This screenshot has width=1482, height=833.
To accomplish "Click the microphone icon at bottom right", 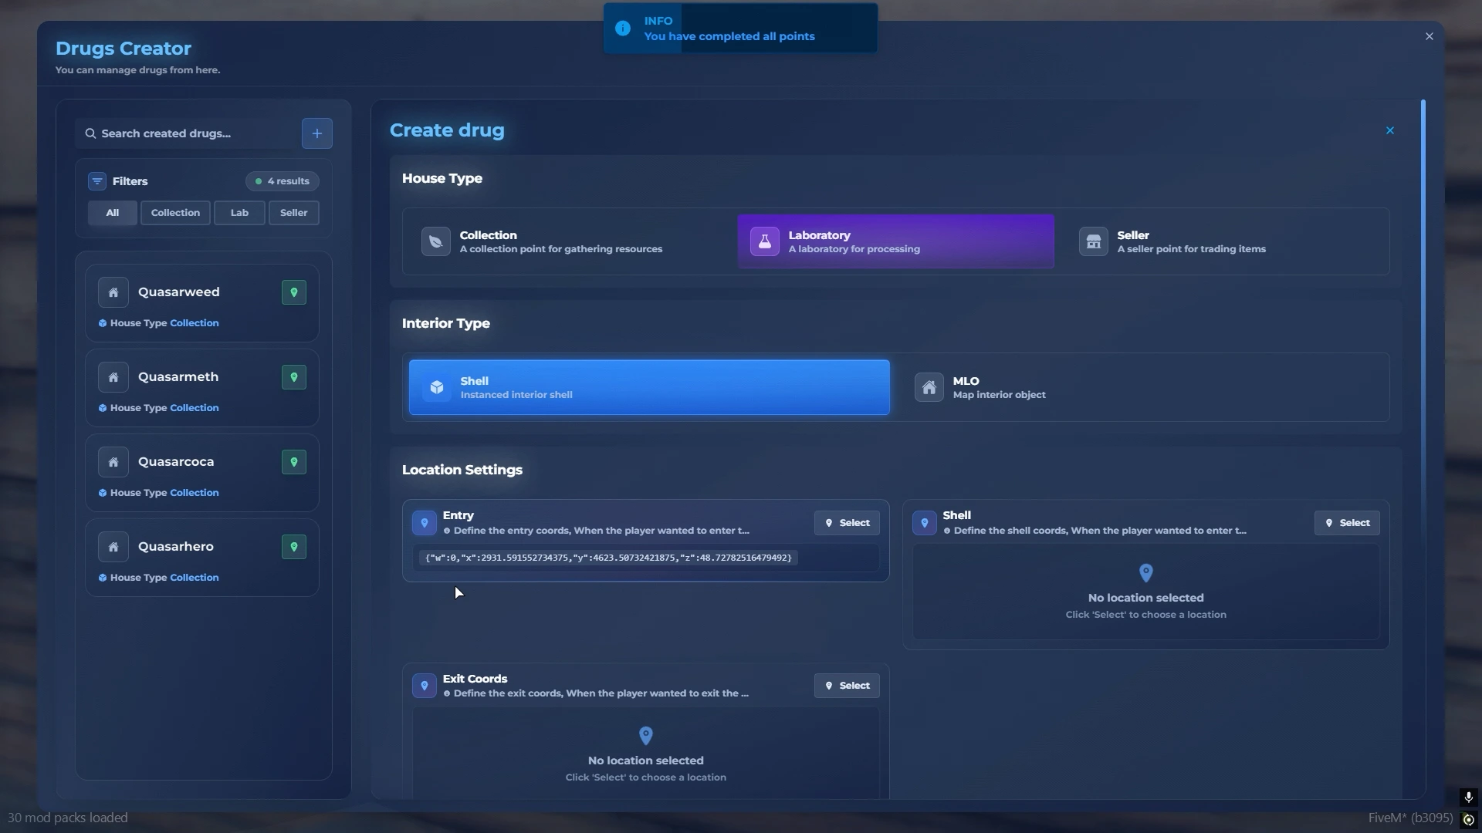I will point(1469,797).
